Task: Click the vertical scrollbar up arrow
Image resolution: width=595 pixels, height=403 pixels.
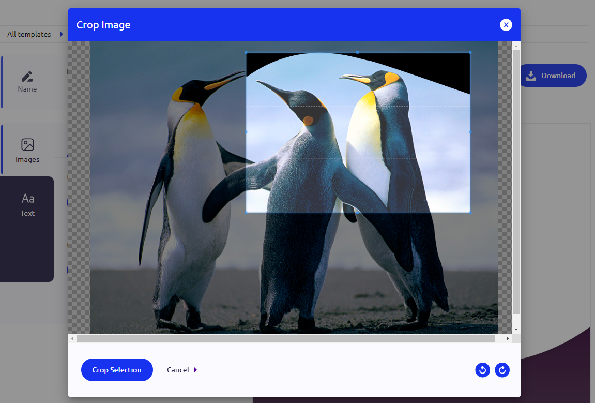Action: pos(516,46)
